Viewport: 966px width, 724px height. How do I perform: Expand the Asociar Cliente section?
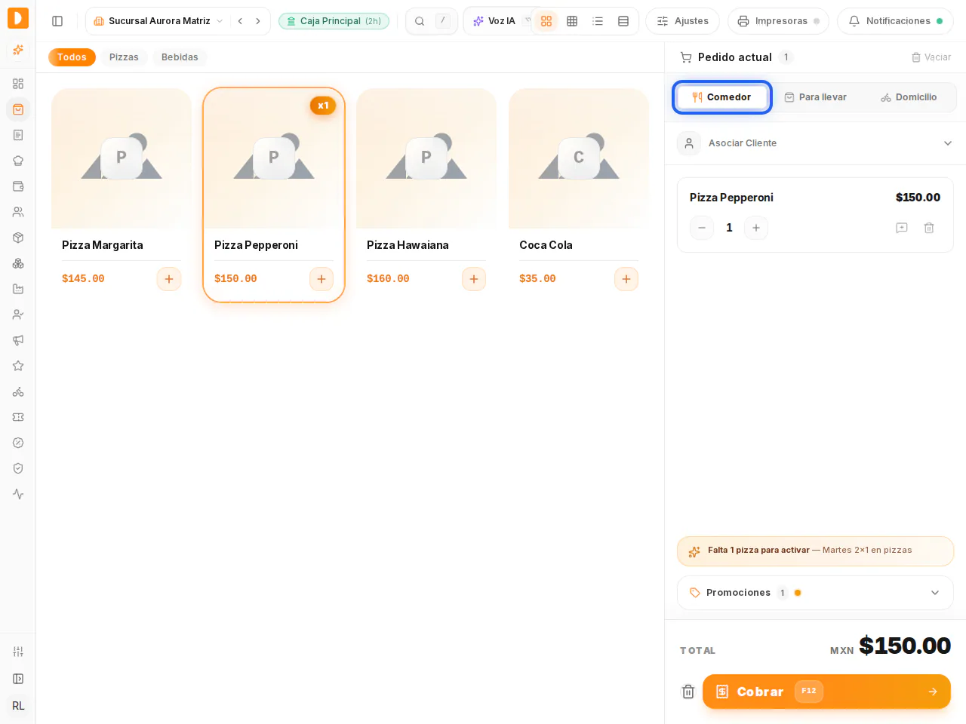point(815,143)
